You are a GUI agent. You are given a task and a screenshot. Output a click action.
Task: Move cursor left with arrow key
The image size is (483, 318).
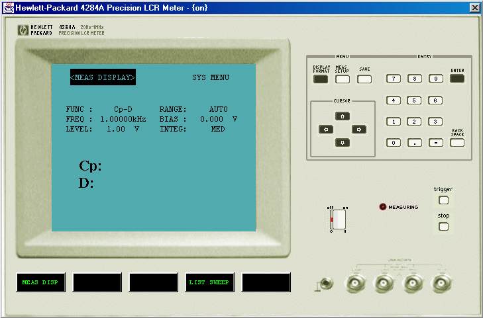[x=326, y=130]
